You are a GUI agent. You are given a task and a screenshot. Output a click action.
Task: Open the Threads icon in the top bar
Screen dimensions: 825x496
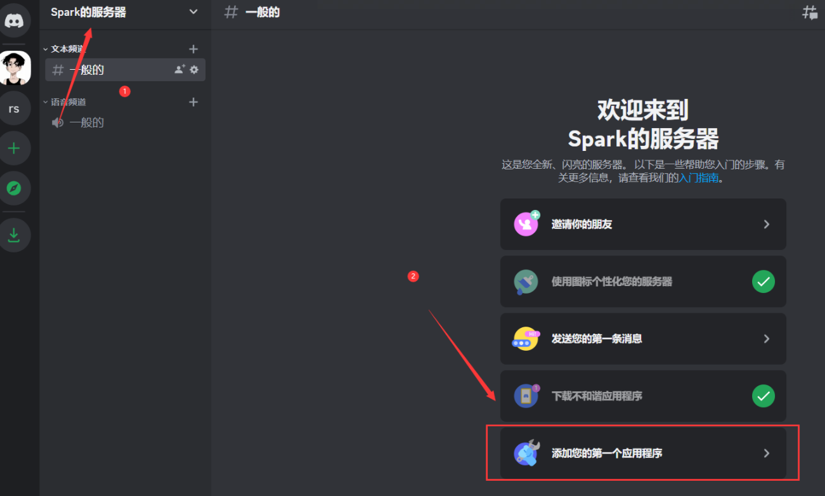click(x=810, y=12)
